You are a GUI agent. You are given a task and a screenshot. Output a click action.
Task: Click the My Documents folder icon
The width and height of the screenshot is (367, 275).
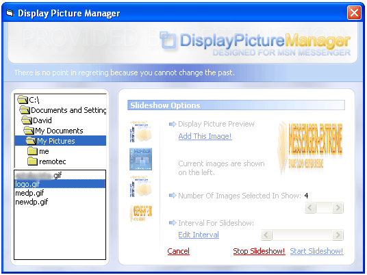(x=29, y=131)
